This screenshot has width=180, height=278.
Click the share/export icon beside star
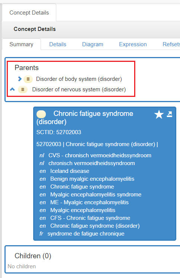pos(170,114)
